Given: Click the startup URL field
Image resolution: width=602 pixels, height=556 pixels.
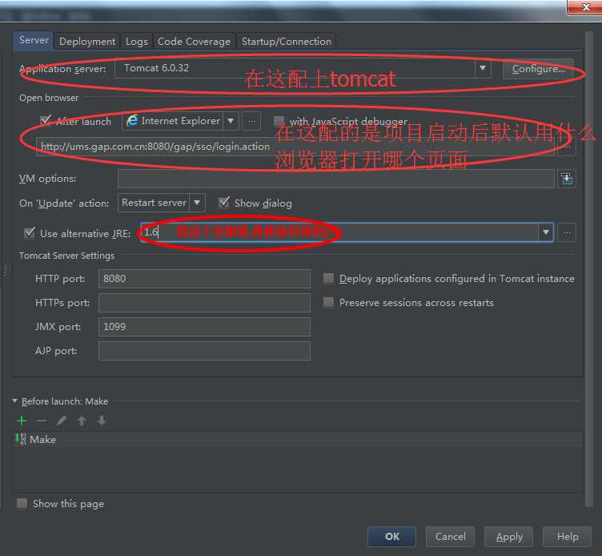Looking at the screenshot, I should [x=295, y=147].
